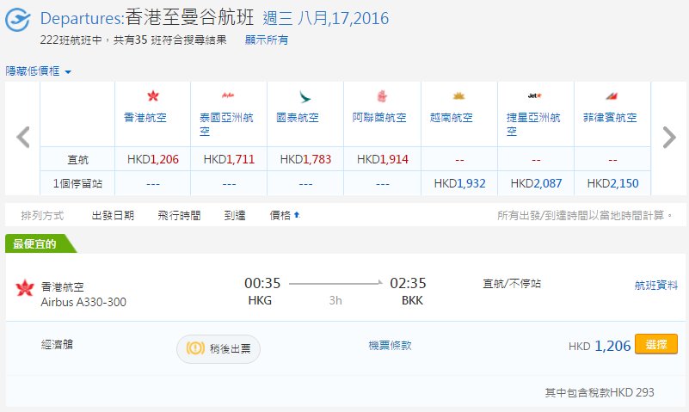Select one-stop fare HKD2,150
Viewport: 689px width, 412px height.
(x=612, y=183)
